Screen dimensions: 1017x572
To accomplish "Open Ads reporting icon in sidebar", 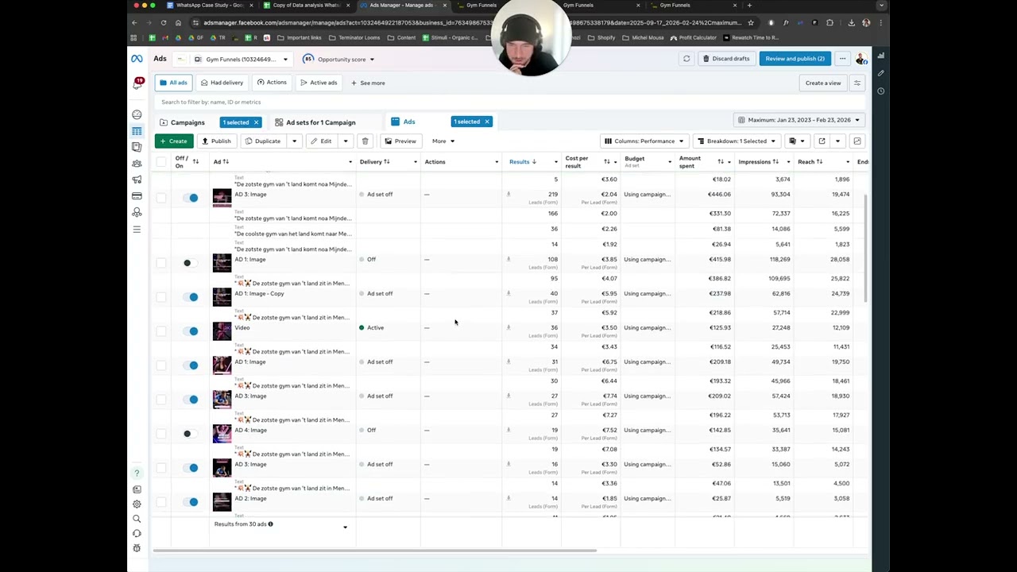I will (x=137, y=147).
